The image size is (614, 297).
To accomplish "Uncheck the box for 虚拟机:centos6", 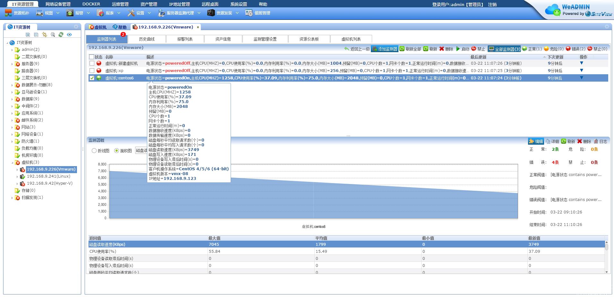I will point(92,78).
